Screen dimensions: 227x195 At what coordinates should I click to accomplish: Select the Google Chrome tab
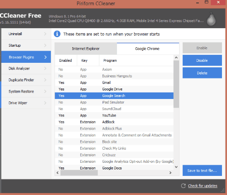coord(148,49)
